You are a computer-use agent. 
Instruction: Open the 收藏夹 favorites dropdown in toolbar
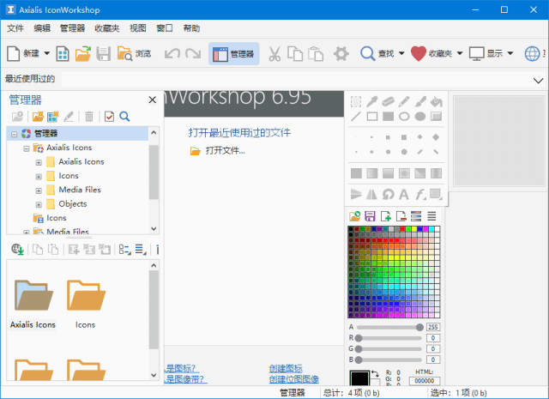click(460, 54)
